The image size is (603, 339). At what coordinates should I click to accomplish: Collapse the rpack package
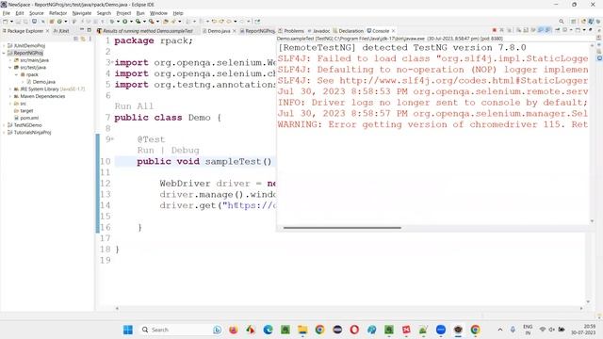tap(17, 74)
